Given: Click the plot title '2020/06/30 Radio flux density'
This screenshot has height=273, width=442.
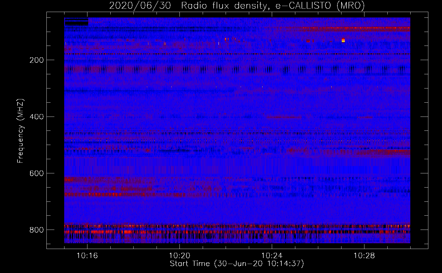Looking at the screenshot, I should [188, 6].
